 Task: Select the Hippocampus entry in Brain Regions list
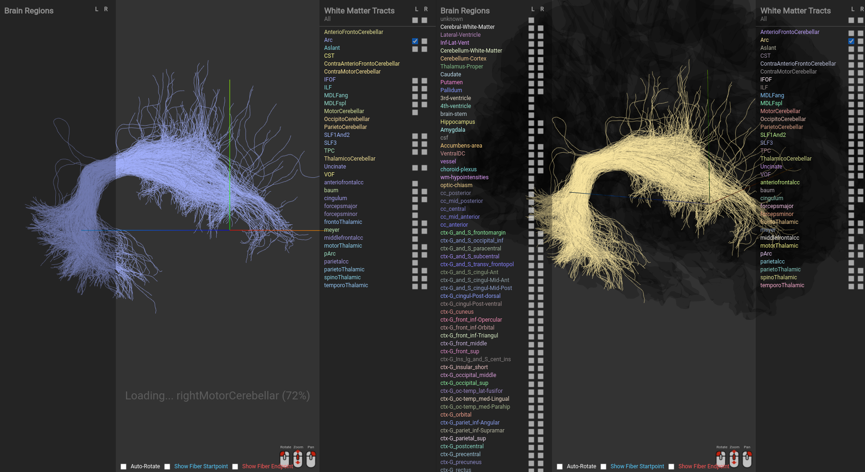coord(458,122)
